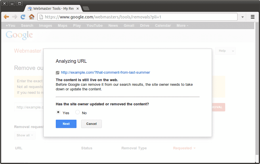The image size is (260, 164).
Task: Open Maps in the Google bar
Action: pyautogui.click(x=62, y=26)
